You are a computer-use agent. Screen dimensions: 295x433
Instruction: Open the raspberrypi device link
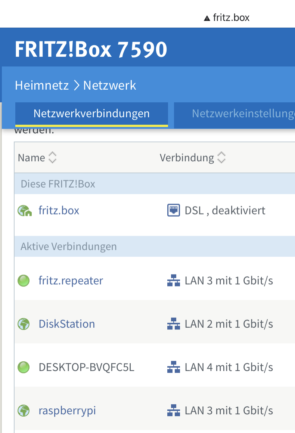coord(67,411)
